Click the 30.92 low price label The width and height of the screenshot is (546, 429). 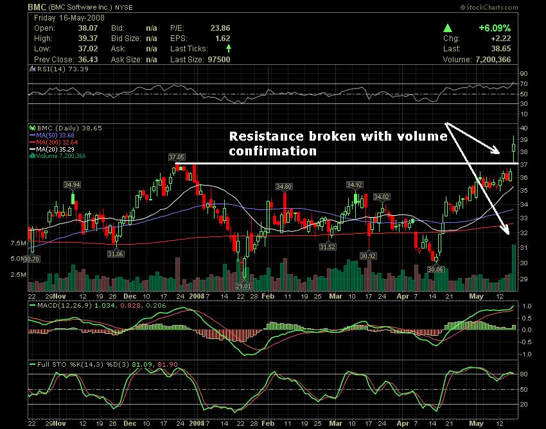(368, 256)
